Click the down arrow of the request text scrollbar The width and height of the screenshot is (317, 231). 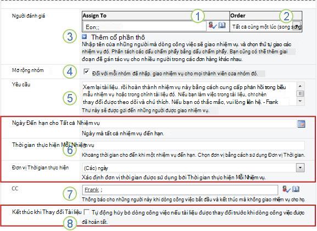[x=300, y=101]
